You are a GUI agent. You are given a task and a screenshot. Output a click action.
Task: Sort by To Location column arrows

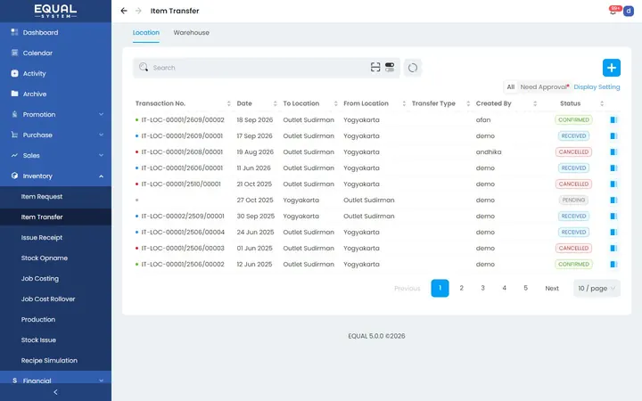point(336,103)
